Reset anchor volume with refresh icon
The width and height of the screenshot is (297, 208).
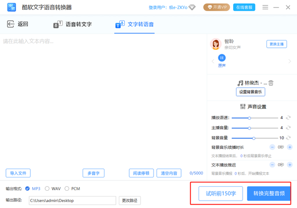(x=288, y=128)
